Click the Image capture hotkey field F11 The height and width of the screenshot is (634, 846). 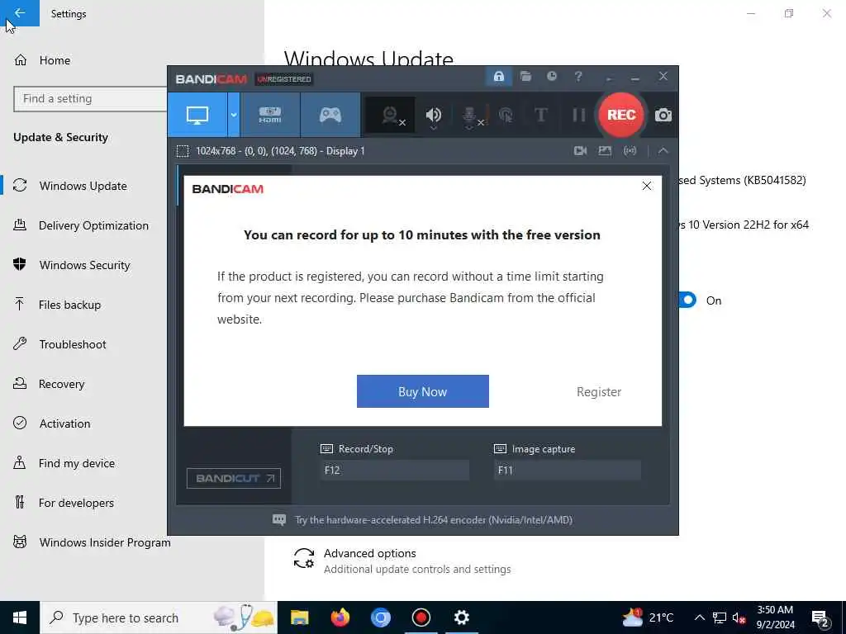(567, 470)
